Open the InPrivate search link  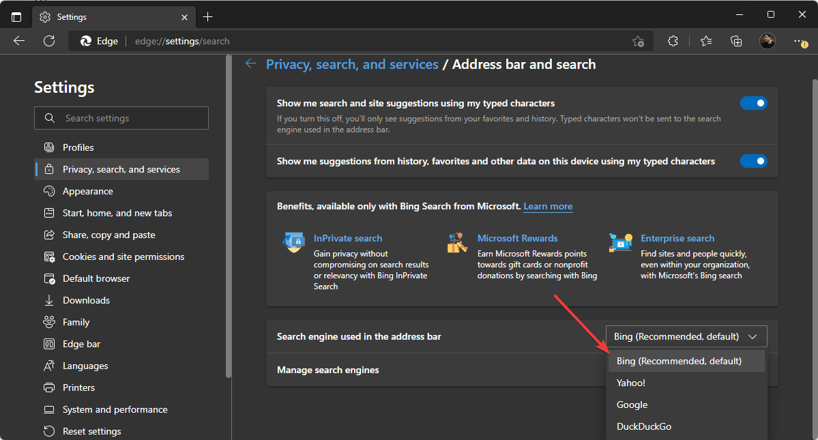point(348,238)
